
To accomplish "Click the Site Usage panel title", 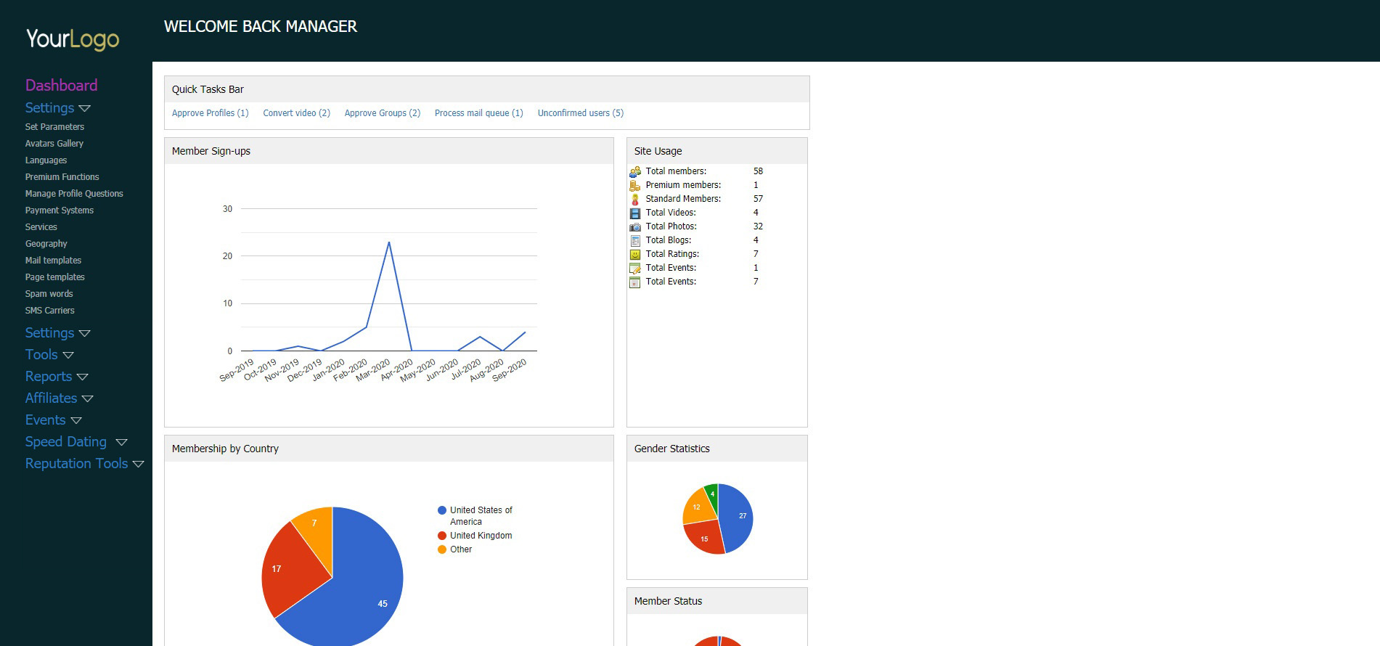I will [x=658, y=151].
